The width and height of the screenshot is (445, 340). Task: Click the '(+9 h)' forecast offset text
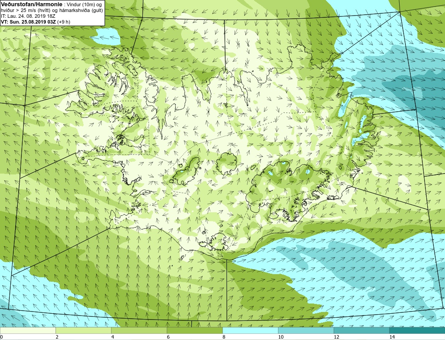click(x=64, y=22)
